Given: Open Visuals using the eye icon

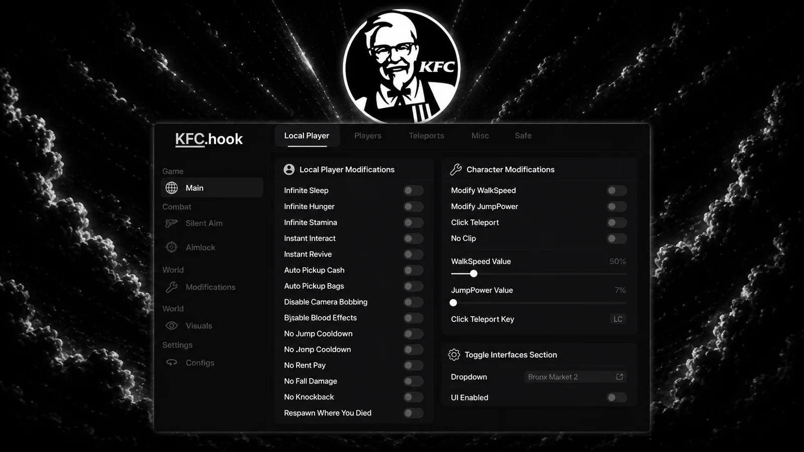Looking at the screenshot, I should click(x=171, y=325).
